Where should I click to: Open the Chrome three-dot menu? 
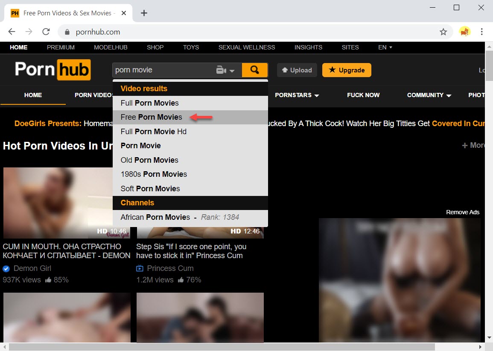coord(481,32)
